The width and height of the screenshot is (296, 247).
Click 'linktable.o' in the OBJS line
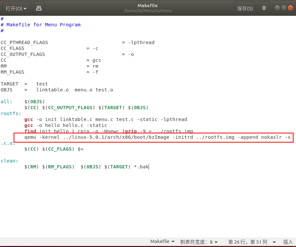coord(53,90)
